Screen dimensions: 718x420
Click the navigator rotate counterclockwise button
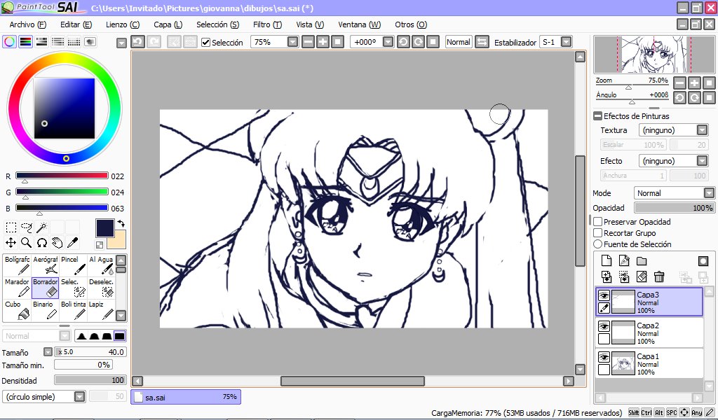(680, 98)
